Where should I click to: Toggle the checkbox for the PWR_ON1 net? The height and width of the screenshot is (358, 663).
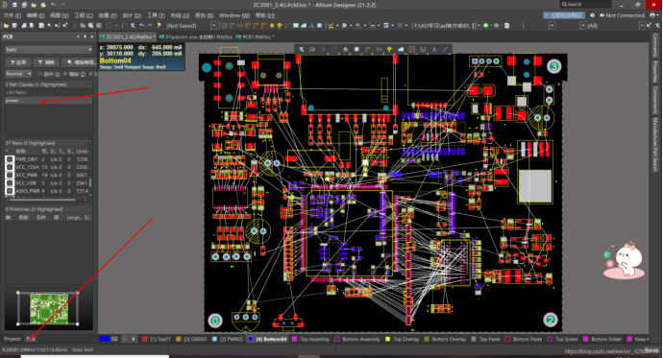tap(10, 159)
